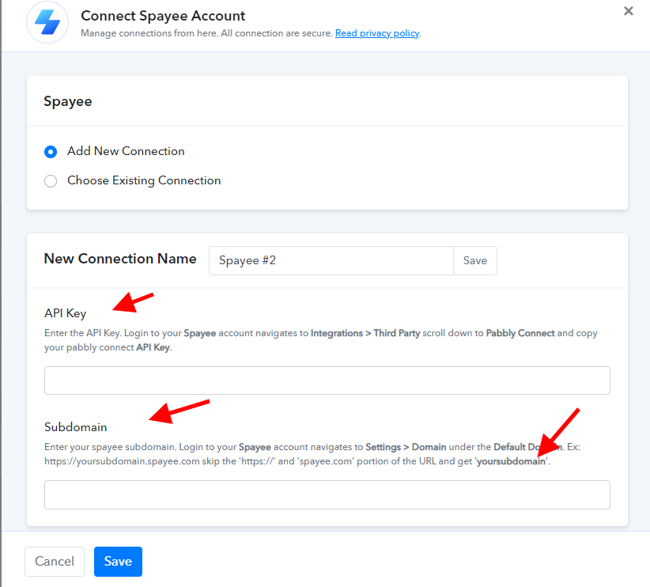
Task: Click the red arrow above Subdomain label
Action: pos(179,411)
